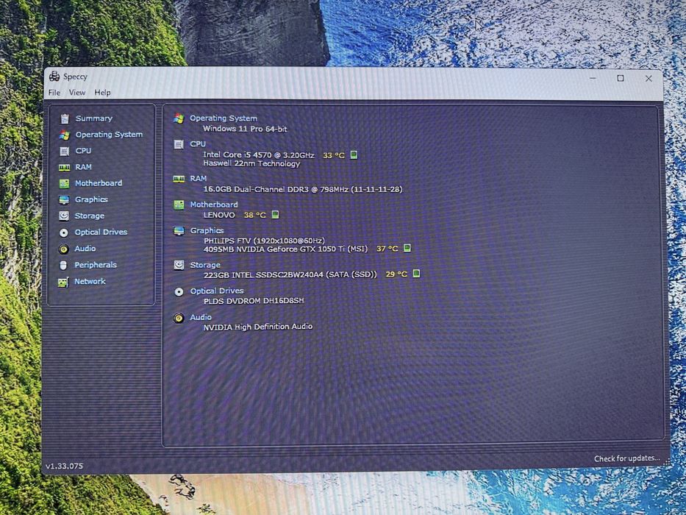This screenshot has width=686, height=515.
Task: Click the CPU temperature reading '33 °C'
Action: [x=334, y=155]
